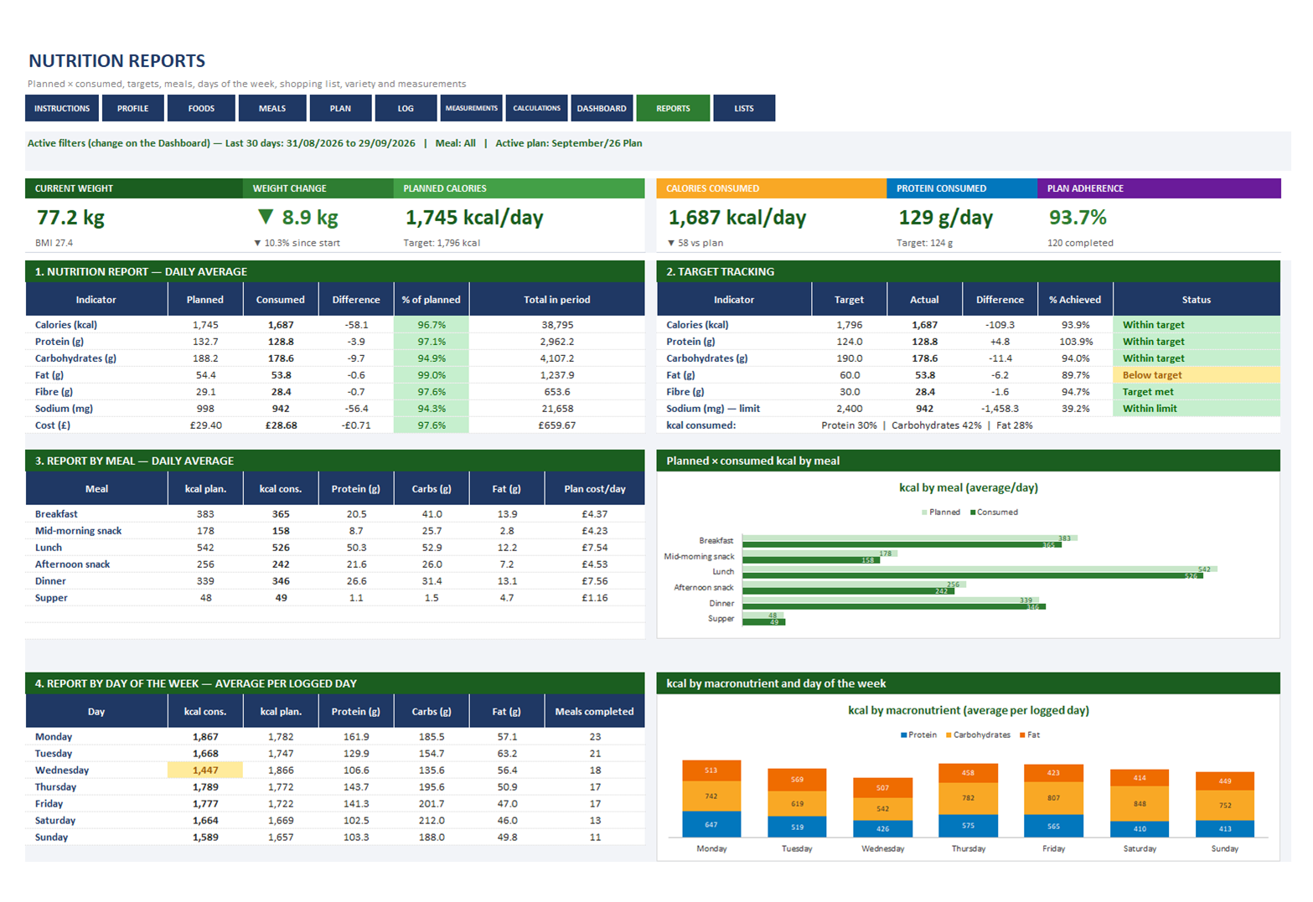Open the LOG tab
Viewport: 1313px width, 902px height.
(406, 108)
